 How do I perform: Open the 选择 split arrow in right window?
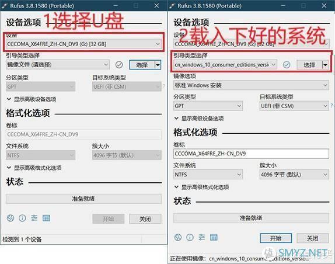coord(326,65)
